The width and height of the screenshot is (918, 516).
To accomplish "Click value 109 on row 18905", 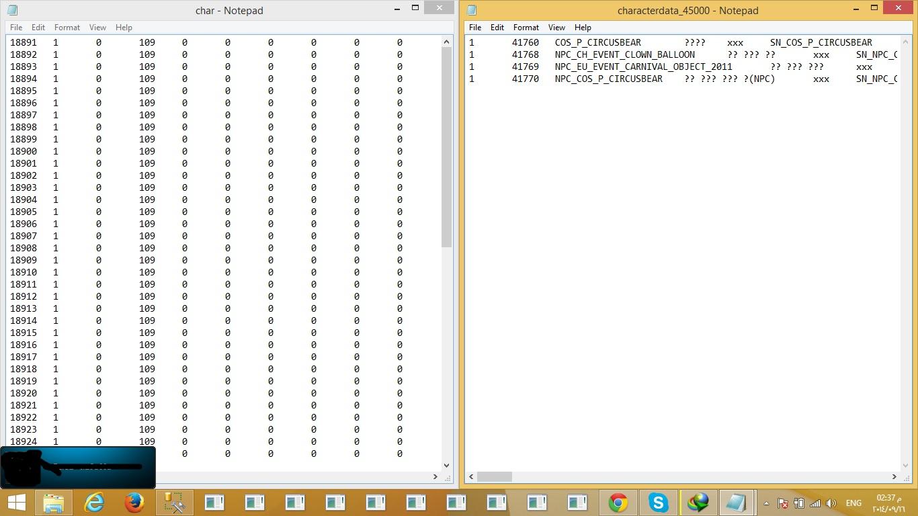I will pos(147,212).
